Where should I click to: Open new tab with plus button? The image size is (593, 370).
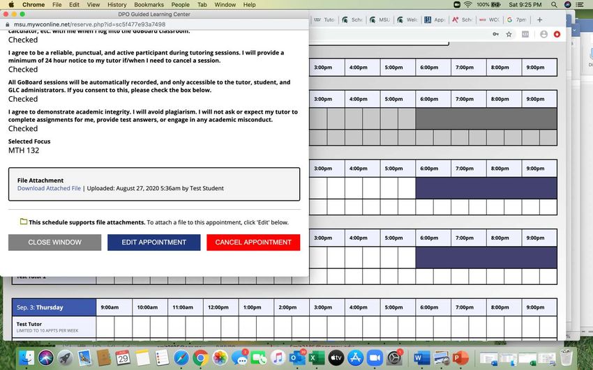(540, 20)
